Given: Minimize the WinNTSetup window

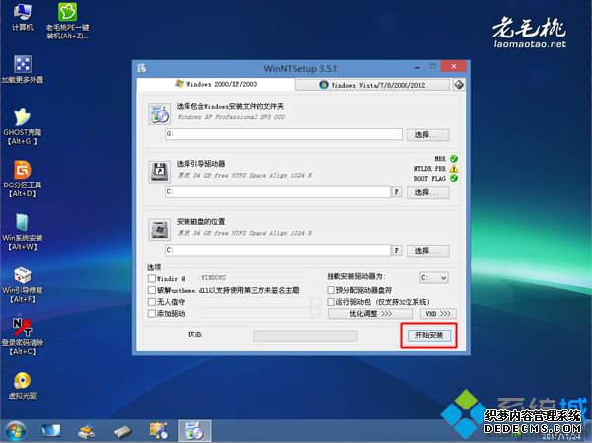Looking at the screenshot, I should [x=417, y=68].
